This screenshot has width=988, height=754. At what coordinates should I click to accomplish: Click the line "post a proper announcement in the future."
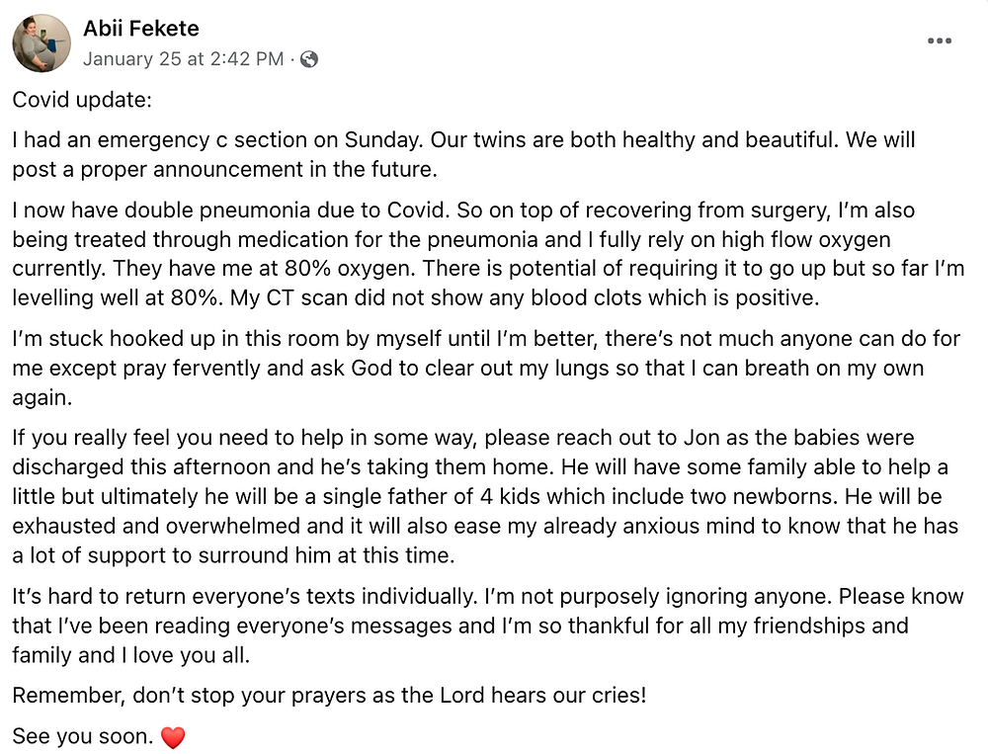(224, 170)
